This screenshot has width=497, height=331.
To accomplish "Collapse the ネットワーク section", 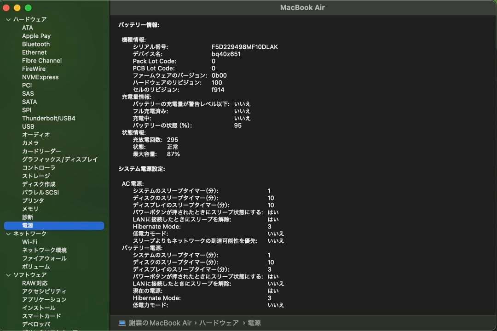I will [7, 233].
